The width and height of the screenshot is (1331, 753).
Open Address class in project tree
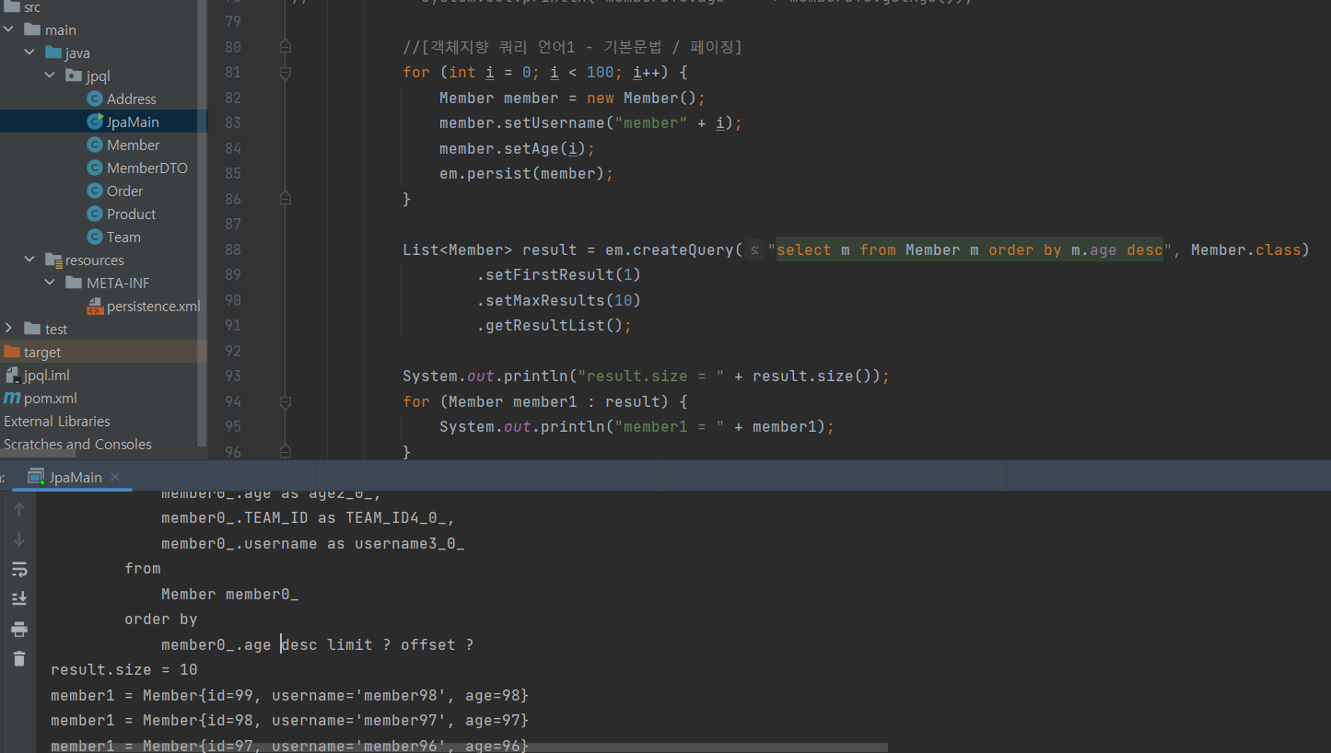[131, 98]
